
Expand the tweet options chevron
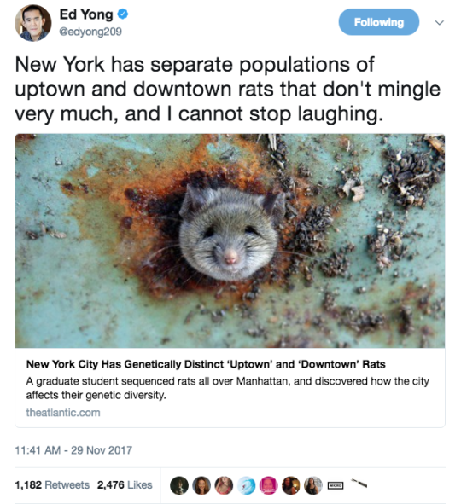[439, 22]
